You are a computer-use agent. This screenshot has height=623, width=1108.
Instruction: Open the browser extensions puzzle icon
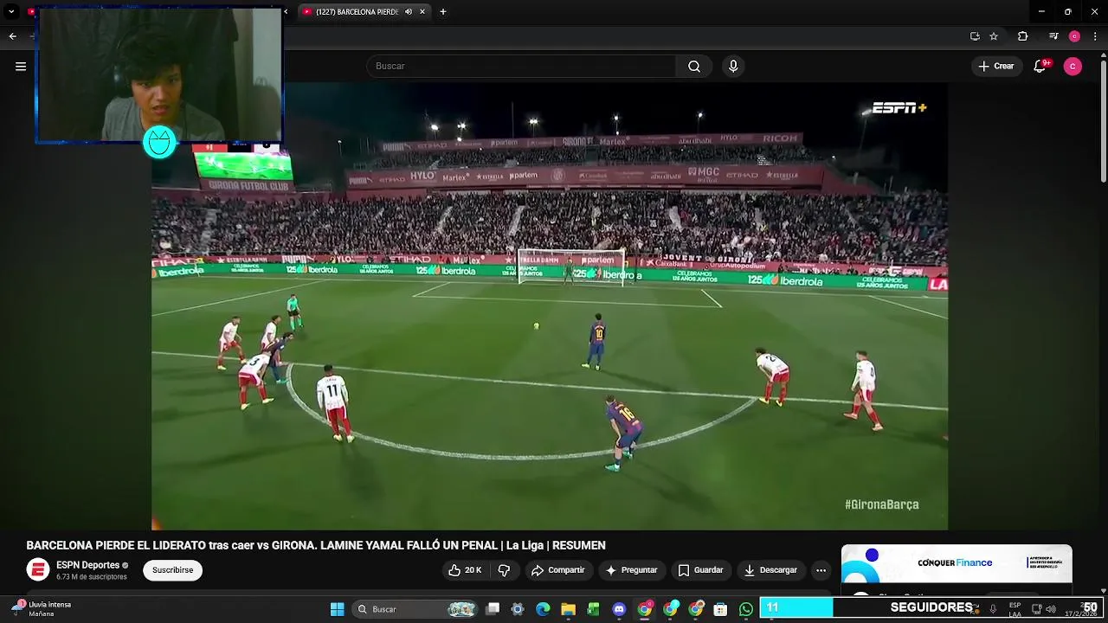[1022, 36]
